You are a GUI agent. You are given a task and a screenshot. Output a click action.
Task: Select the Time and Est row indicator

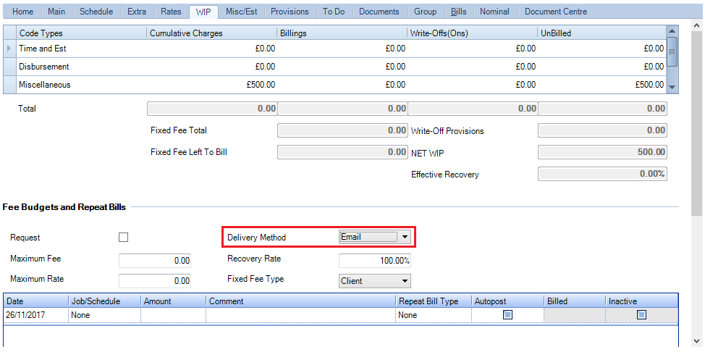(10, 48)
